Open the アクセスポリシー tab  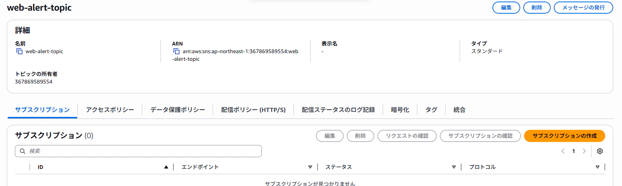click(x=110, y=110)
